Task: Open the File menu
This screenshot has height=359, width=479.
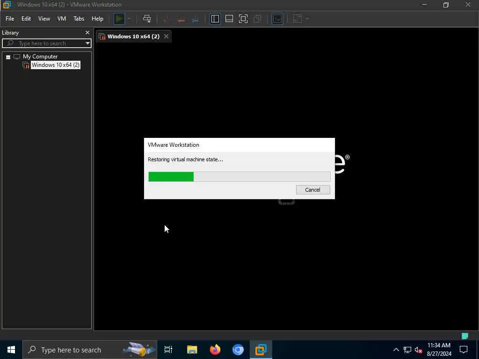Action: tap(10, 19)
